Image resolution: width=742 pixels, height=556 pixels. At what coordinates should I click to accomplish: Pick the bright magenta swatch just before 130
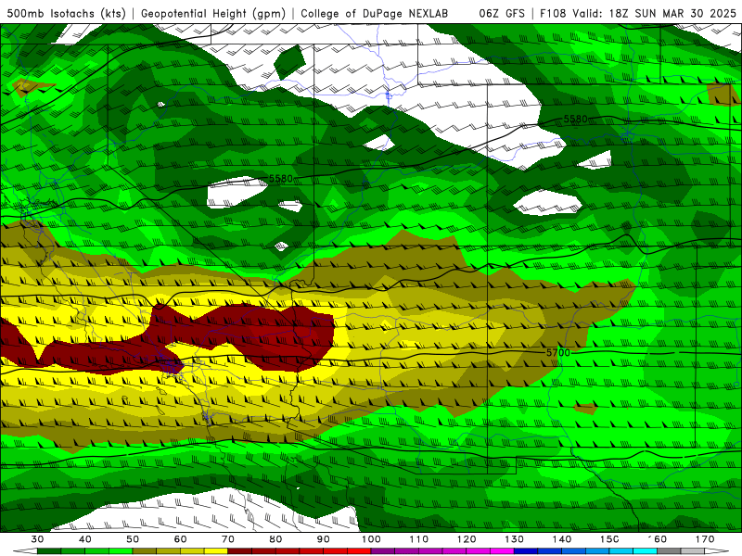pyautogui.click(x=502, y=551)
